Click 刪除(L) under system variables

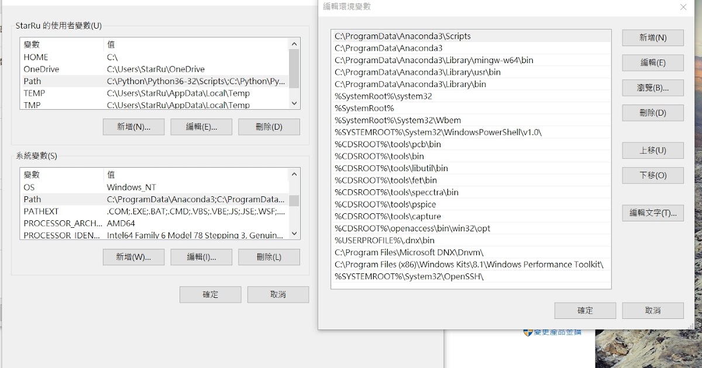coord(269,257)
